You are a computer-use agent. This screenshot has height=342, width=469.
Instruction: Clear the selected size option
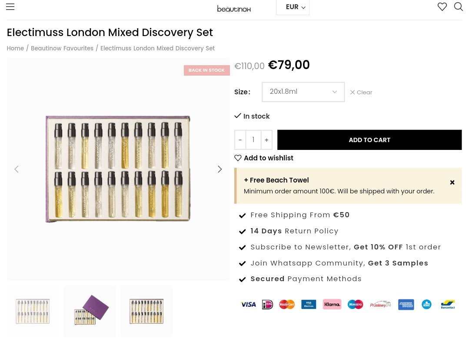pyautogui.click(x=361, y=92)
